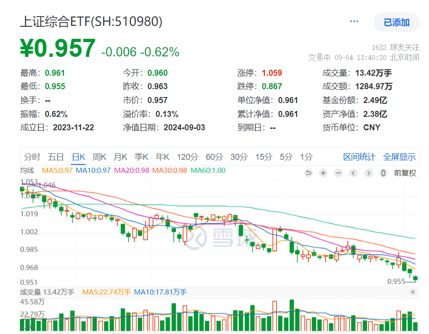Click the ¥0.957 current price

coord(58,49)
